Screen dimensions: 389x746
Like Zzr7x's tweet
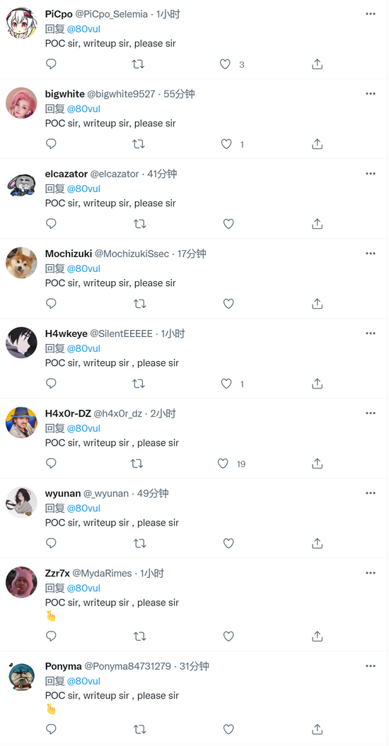(228, 636)
